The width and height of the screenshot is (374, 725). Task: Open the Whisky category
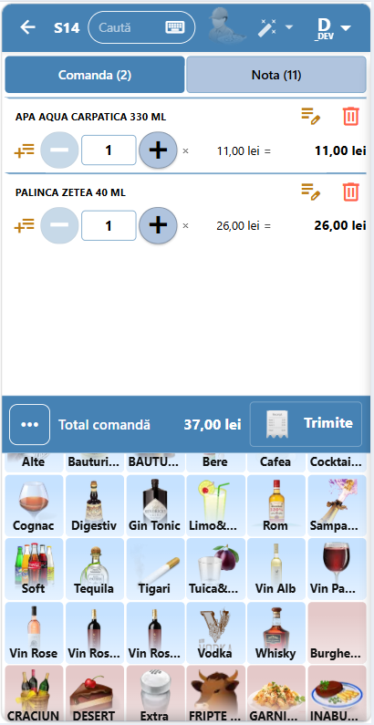[x=276, y=633]
